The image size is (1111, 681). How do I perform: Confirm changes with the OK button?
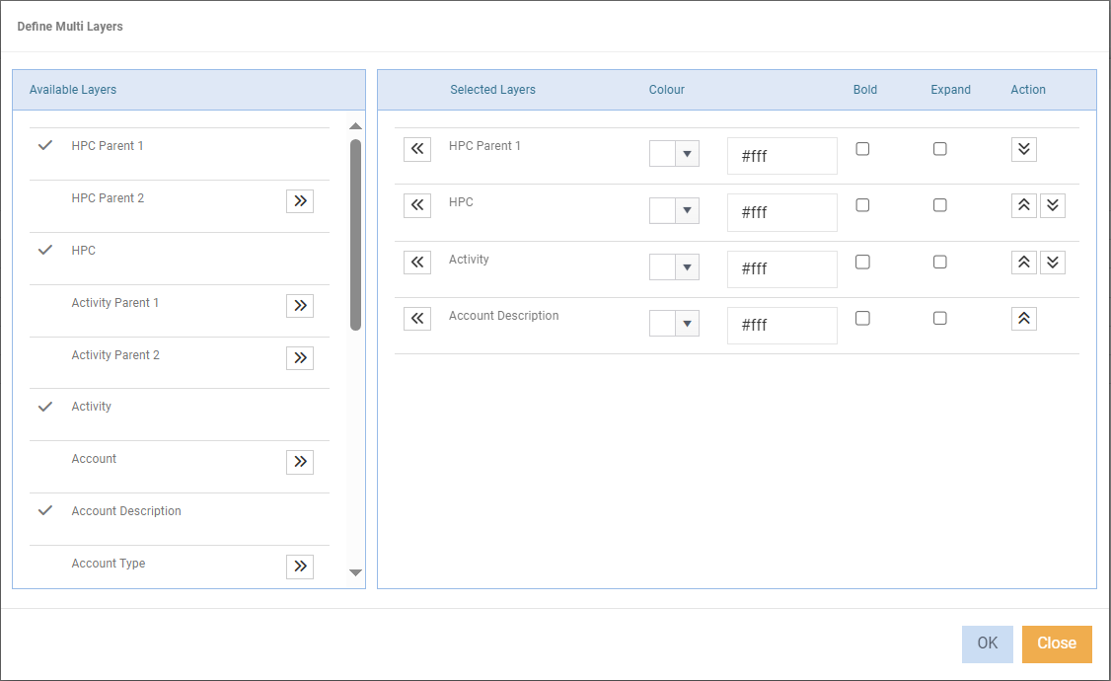pyautogui.click(x=987, y=643)
